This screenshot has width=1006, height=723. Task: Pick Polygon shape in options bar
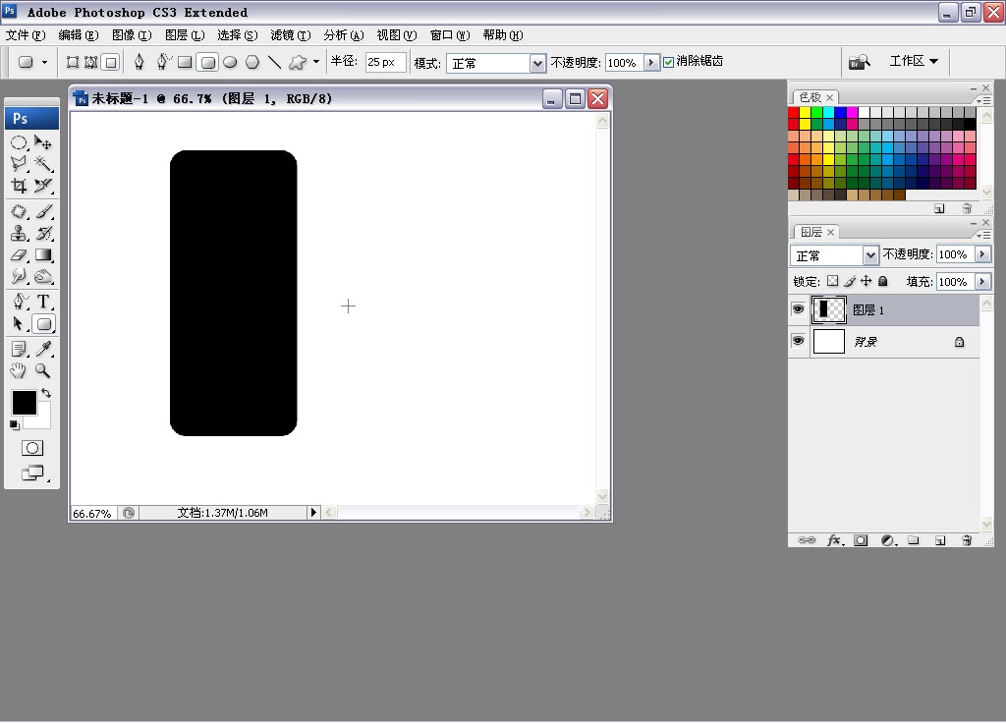coord(252,62)
